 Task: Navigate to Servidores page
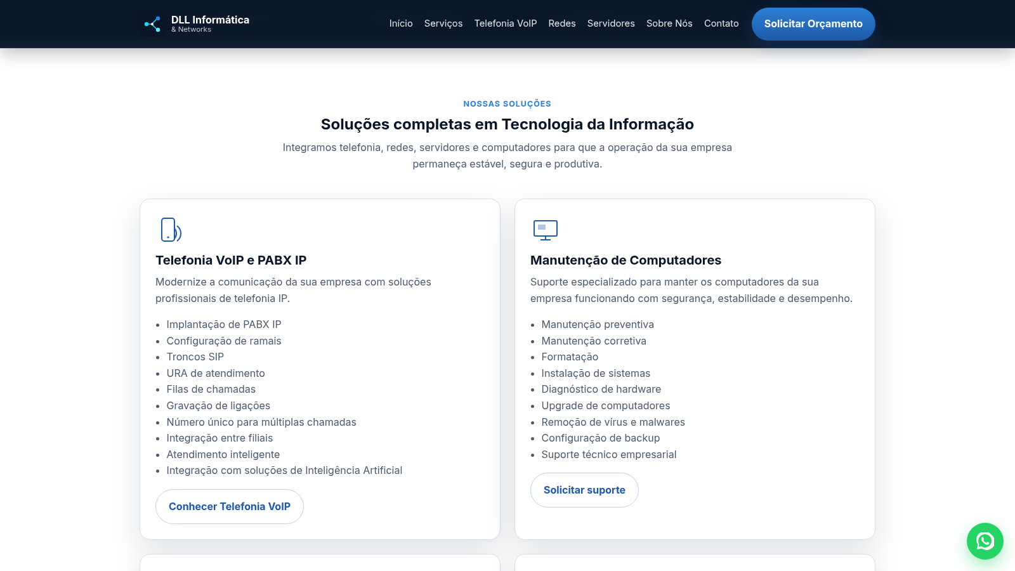(x=611, y=23)
